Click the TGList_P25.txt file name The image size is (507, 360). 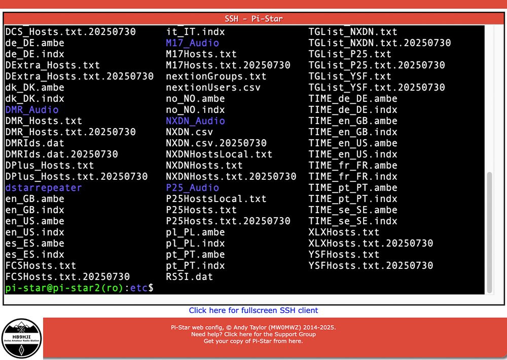350,54
